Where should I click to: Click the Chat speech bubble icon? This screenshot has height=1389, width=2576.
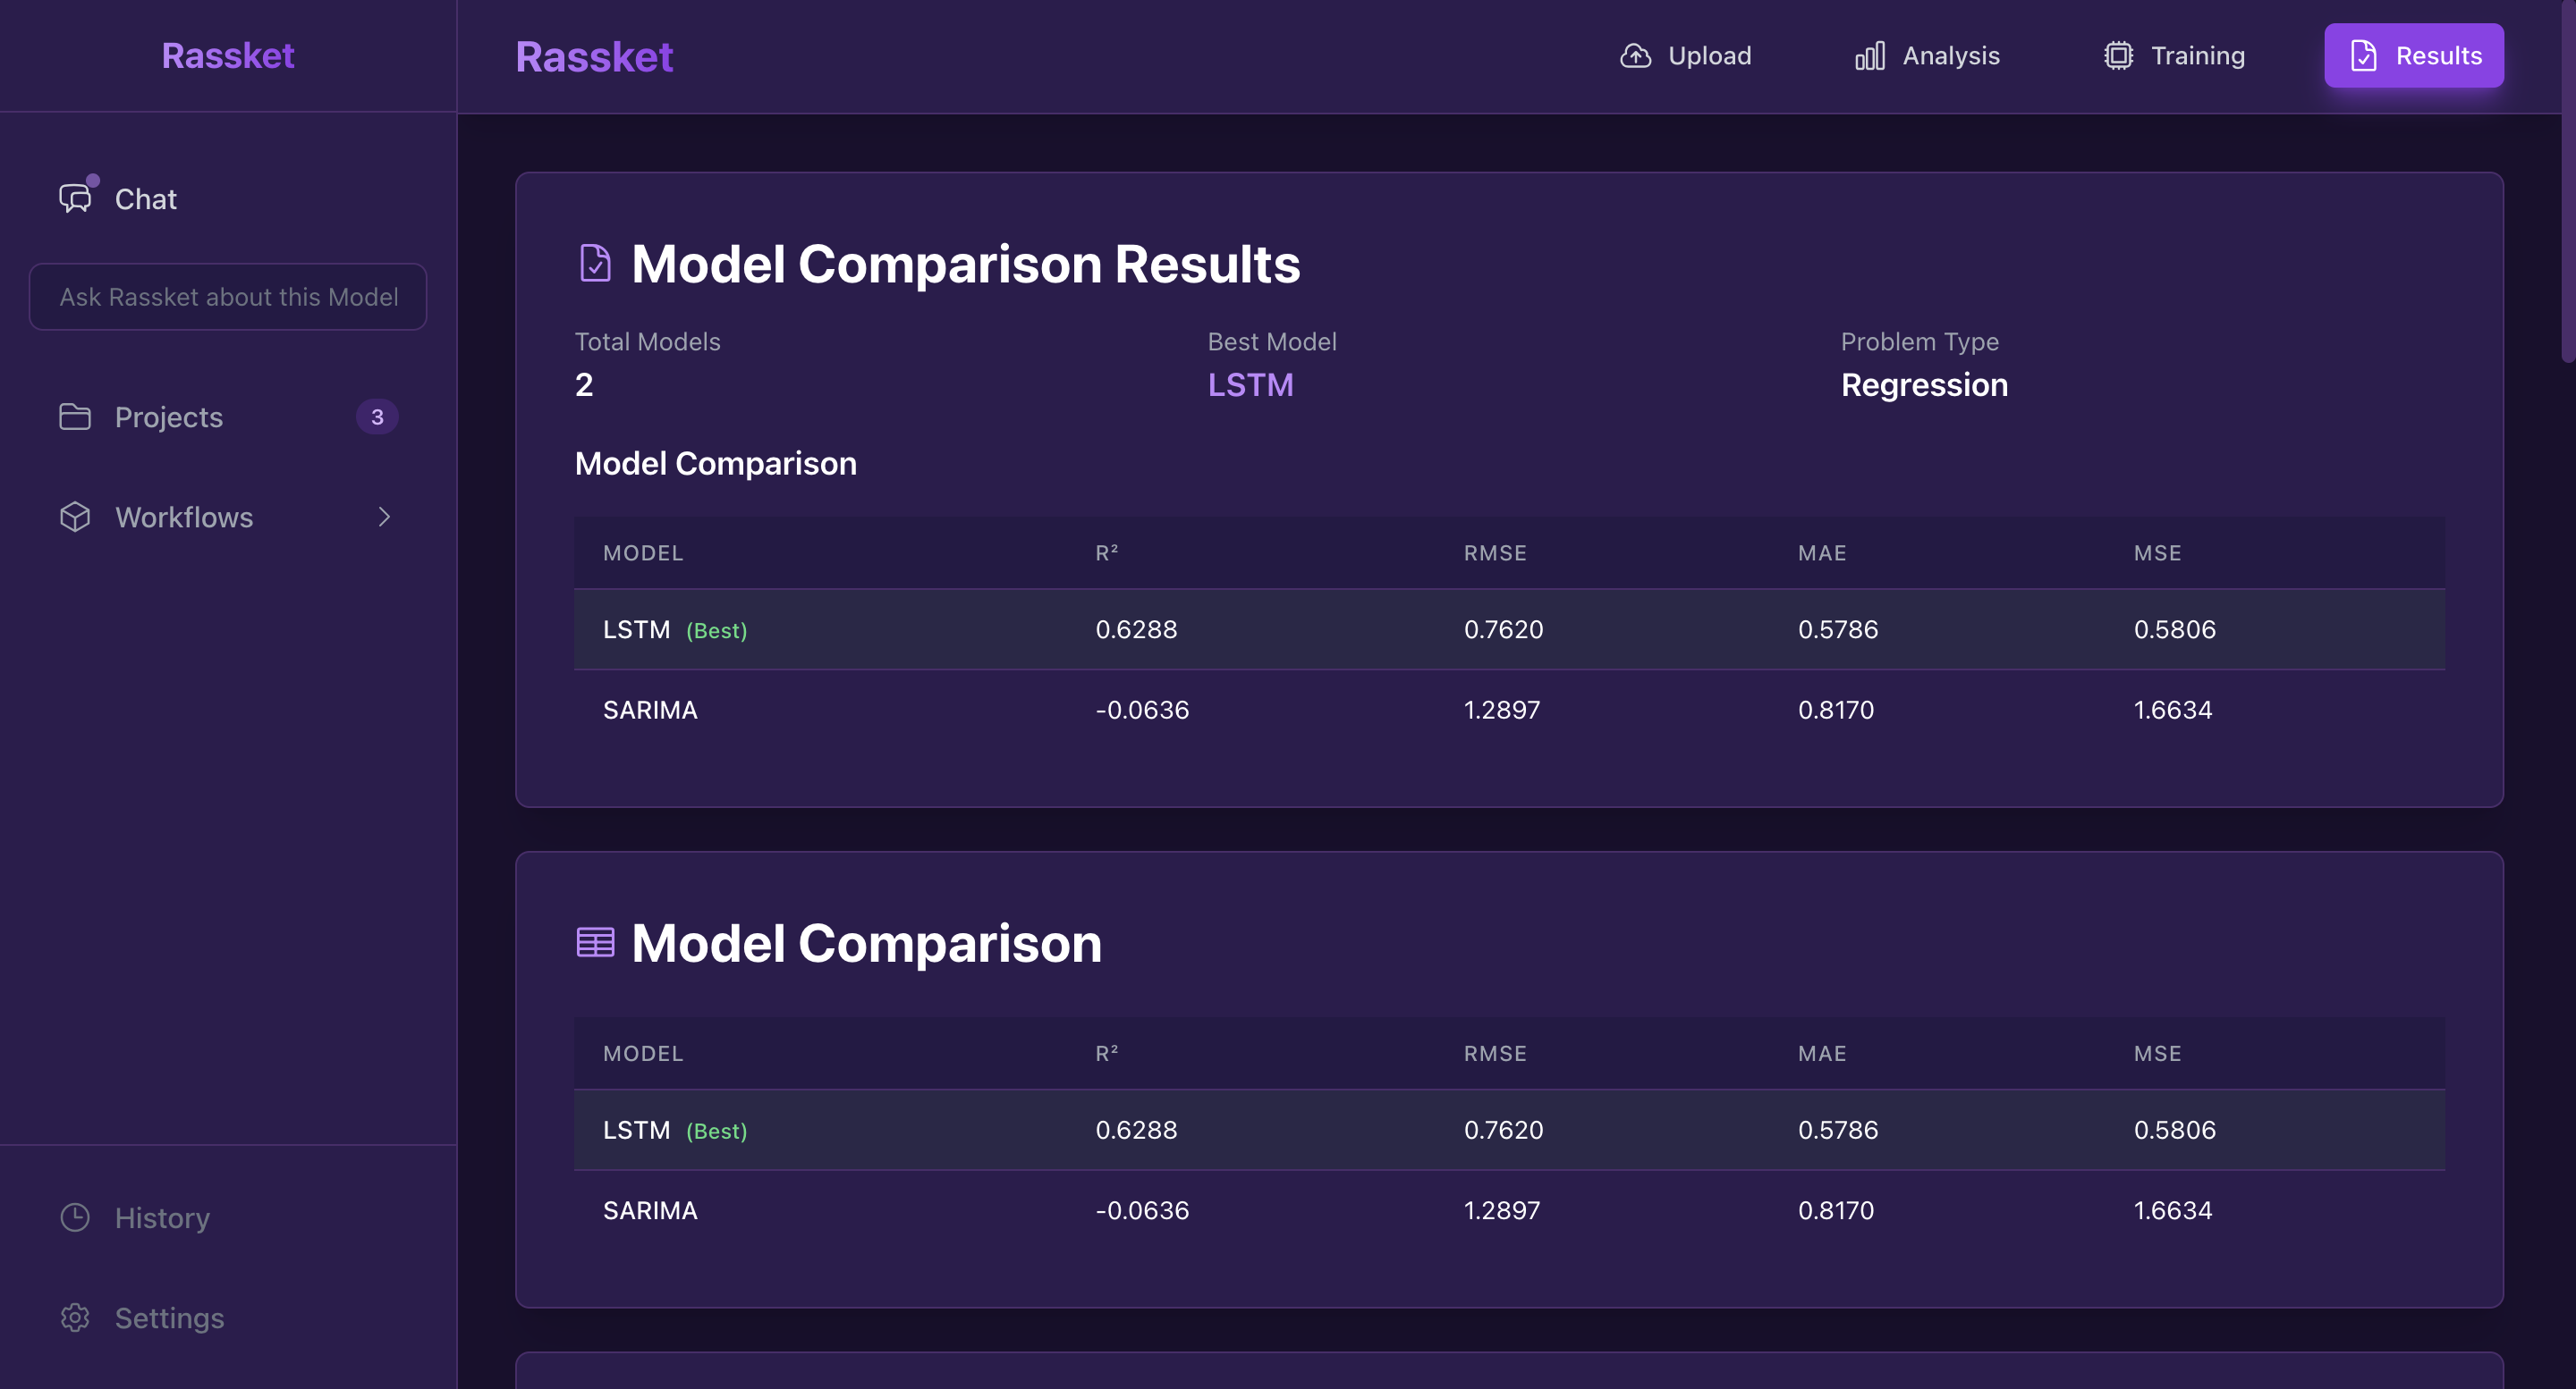coord(75,198)
